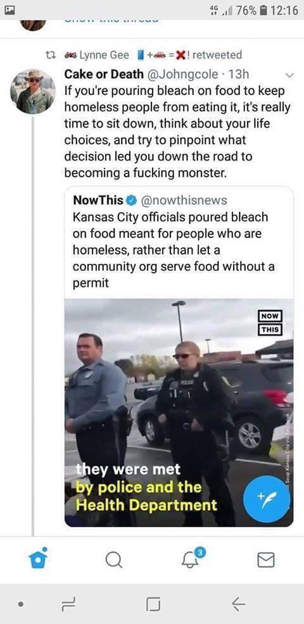Tap the verified badge next to NowThis
This screenshot has width=304, height=624.
pyautogui.click(x=131, y=200)
